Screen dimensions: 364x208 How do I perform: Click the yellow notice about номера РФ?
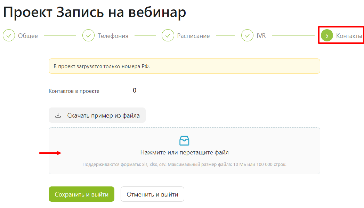(184, 66)
